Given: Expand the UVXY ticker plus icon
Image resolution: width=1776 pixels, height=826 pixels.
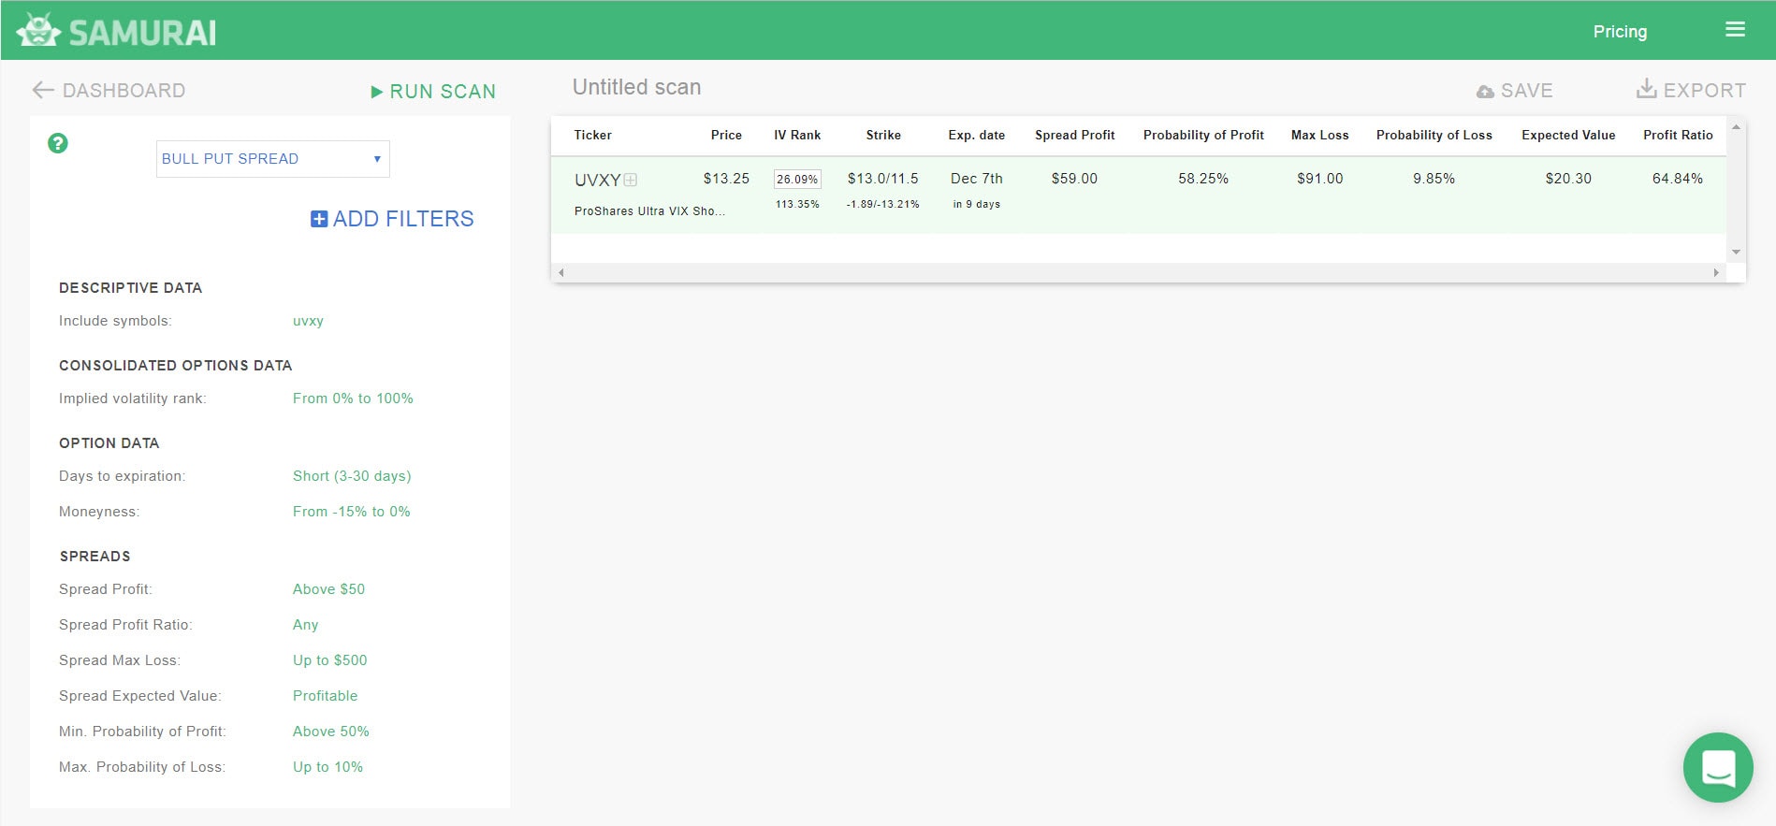Looking at the screenshot, I should (x=631, y=180).
